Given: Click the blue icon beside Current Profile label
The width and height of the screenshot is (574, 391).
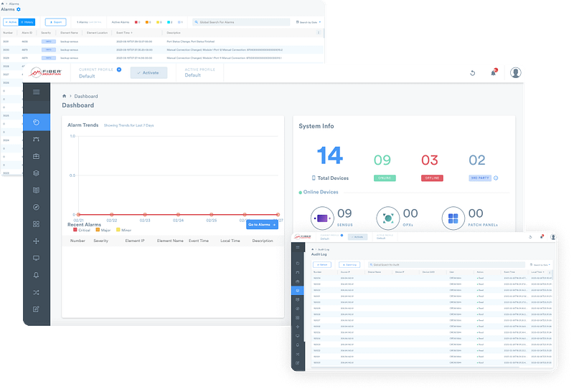Looking at the screenshot, I should coord(119,69).
